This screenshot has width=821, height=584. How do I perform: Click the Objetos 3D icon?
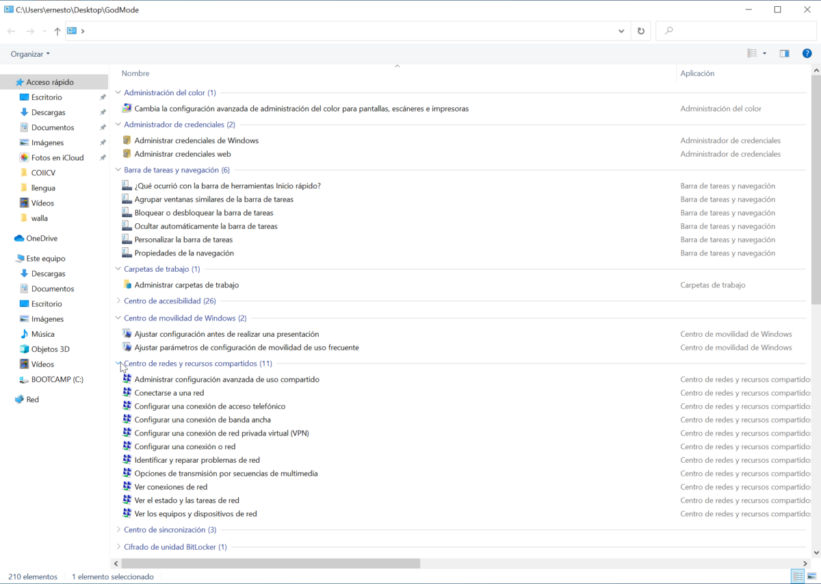click(x=25, y=349)
